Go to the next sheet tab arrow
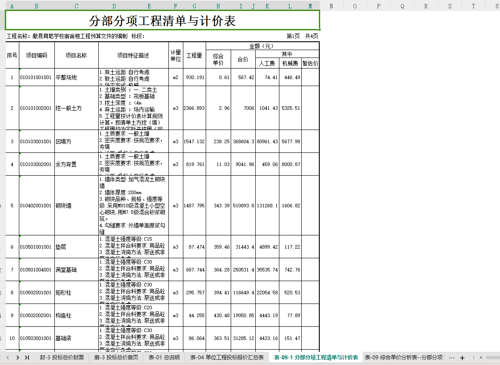Image resolution: width=500 pixels, height=365 pixels. [x=18, y=358]
